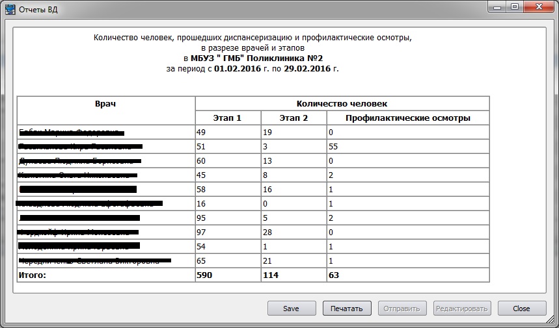Select the Этап 1 column header
This screenshot has width=559, height=328.
(228, 118)
